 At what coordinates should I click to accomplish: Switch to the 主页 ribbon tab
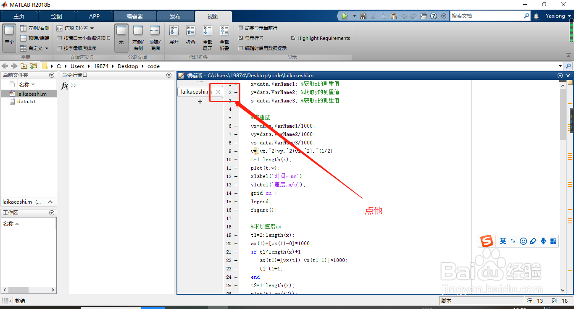click(x=19, y=16)
